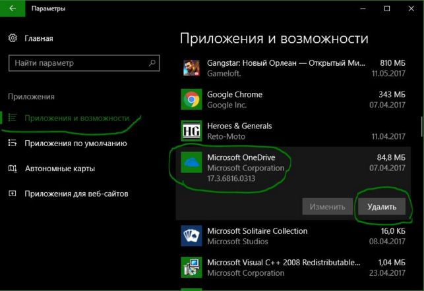Click the 810 МБ size value
This screenshot has width=424, height=291.
(392, 63)
